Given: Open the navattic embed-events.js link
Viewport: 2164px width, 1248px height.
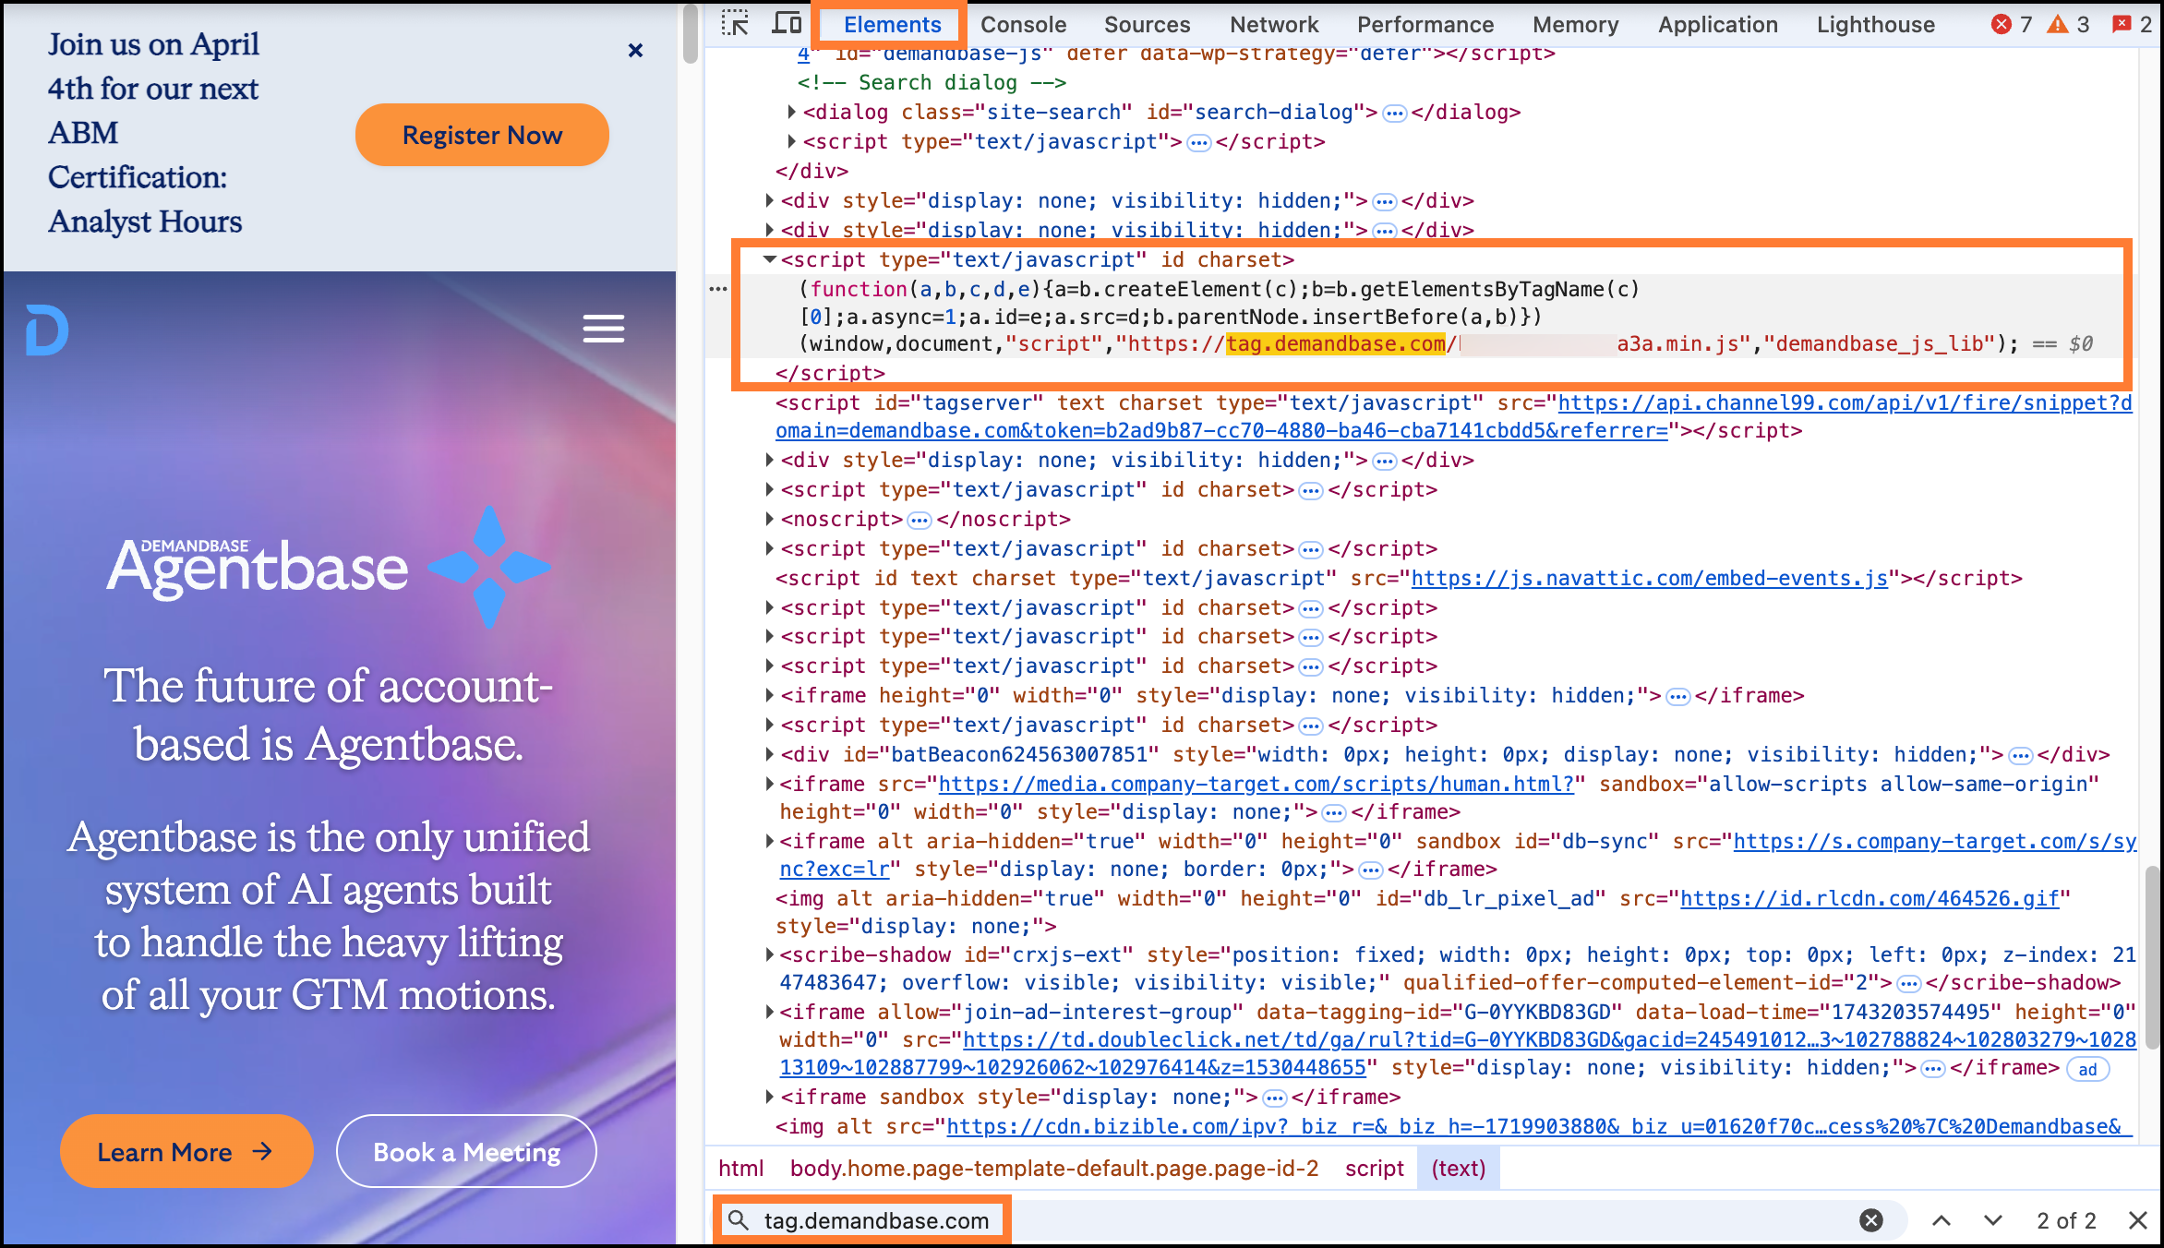Looking at the screenshot, I should pyautogui.click(x=1649, y=579).
